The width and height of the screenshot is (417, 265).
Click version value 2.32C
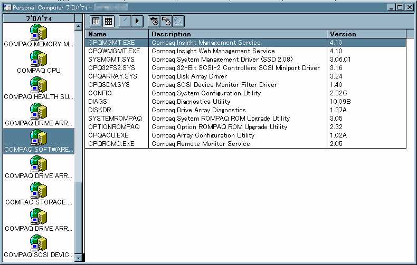[x=338, y=93]
